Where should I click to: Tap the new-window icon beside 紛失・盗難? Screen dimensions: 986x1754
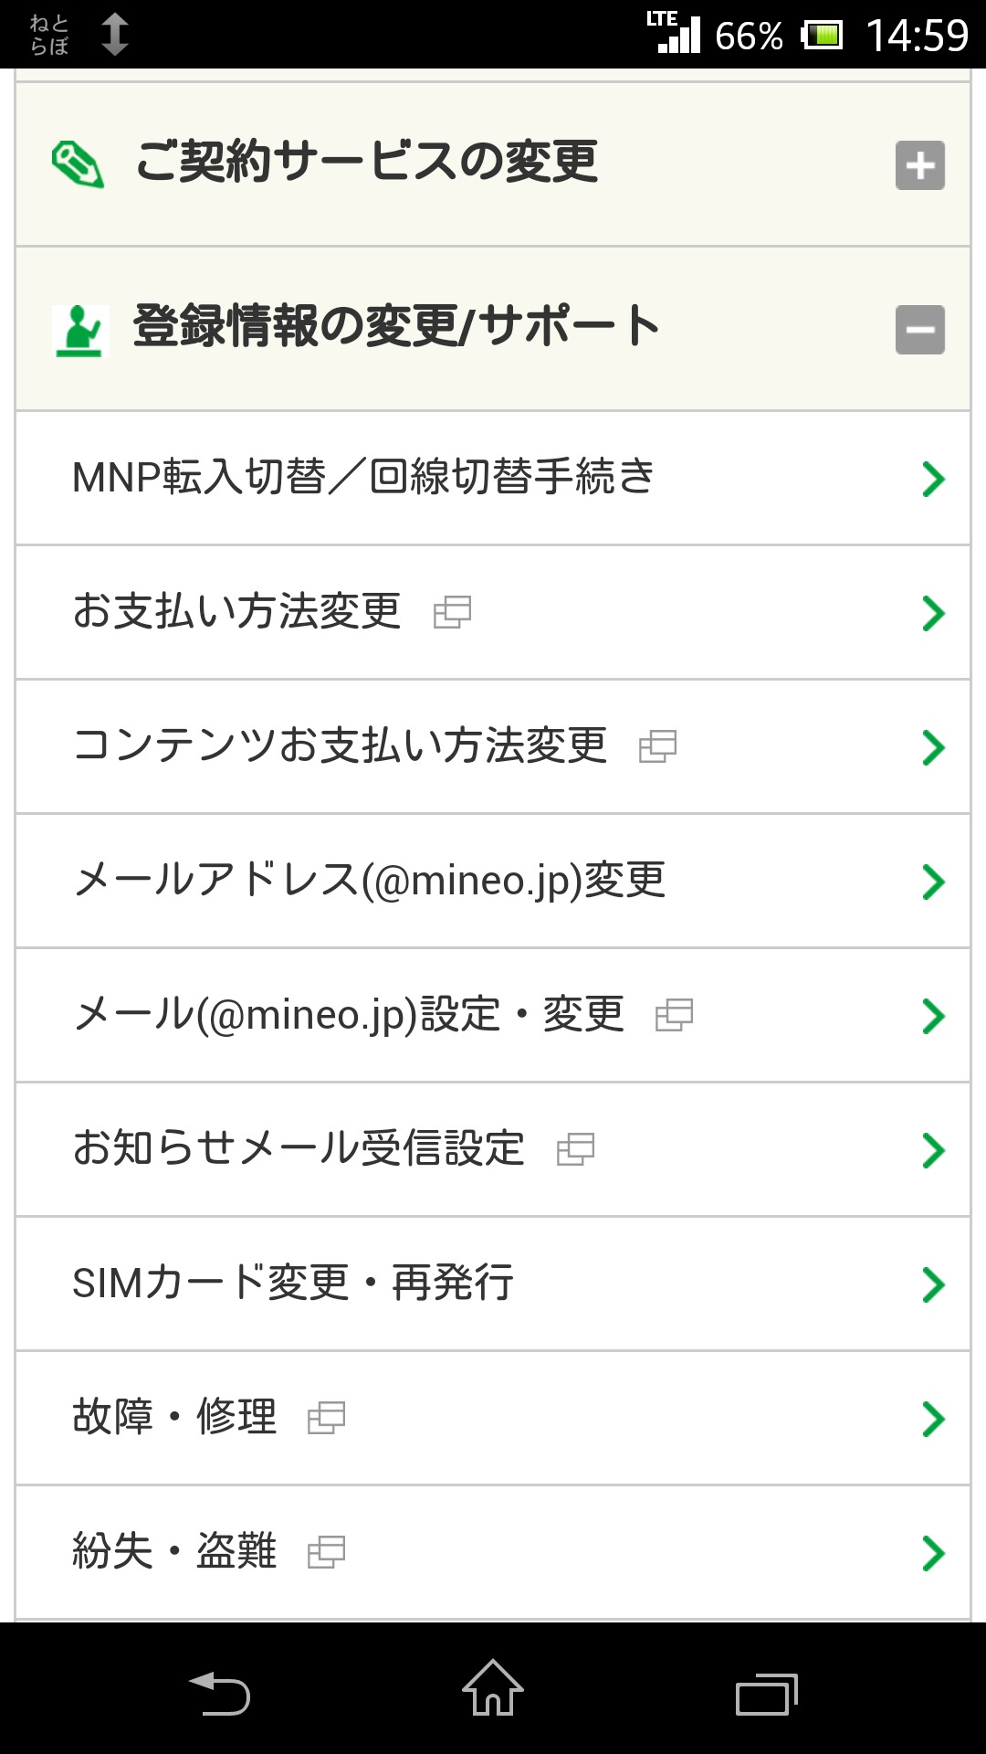[x=326, y=1552]
